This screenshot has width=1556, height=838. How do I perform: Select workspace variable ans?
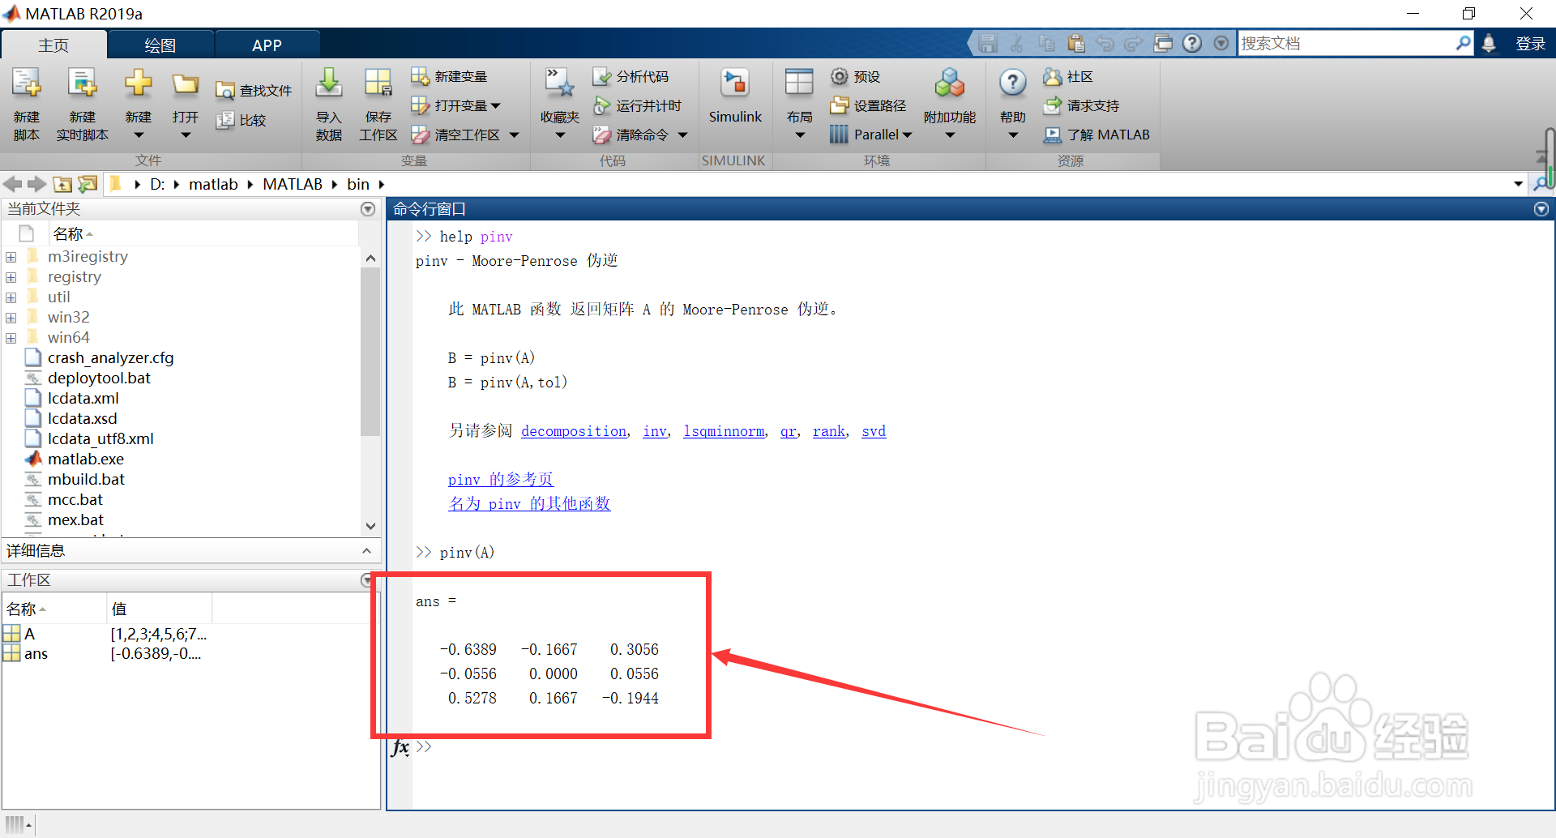tap(36, 654)
